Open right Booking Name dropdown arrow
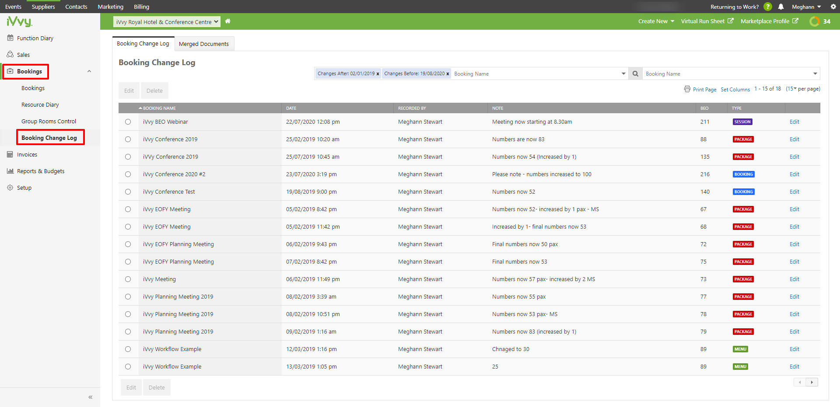This screenshot has width=840, height=407. (815, 73)
